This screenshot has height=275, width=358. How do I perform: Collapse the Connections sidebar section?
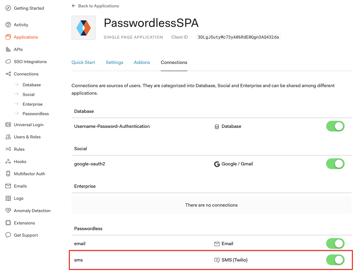point(26,74)
